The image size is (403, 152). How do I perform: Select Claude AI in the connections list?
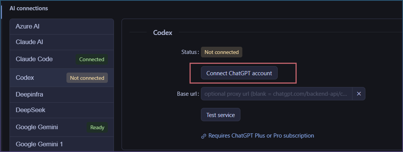(x=62, y=42)
